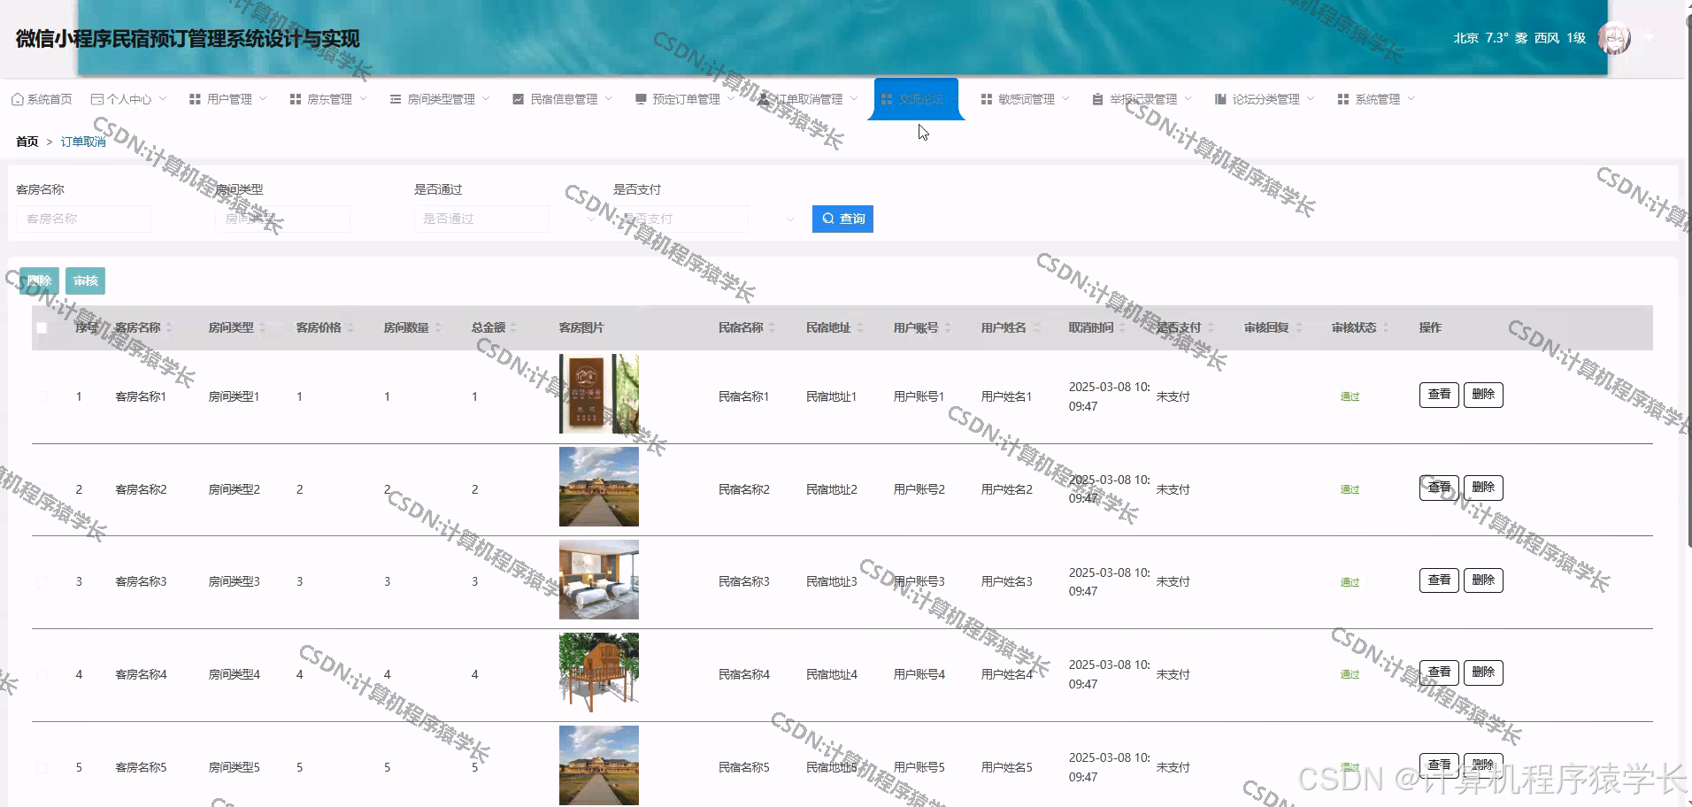Viewport: 1692px width, 807px height.
Task: Expand the 用户管理 menu chevron
Action: pyautogui.click(x=263, y=99)
